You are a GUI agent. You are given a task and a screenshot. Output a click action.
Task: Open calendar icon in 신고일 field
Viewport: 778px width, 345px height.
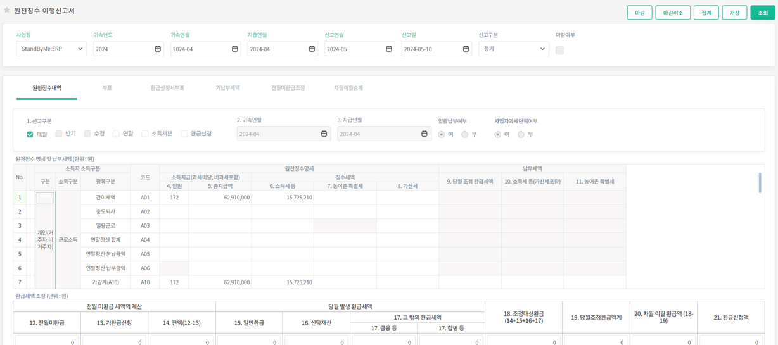click(x=466, y=49)
